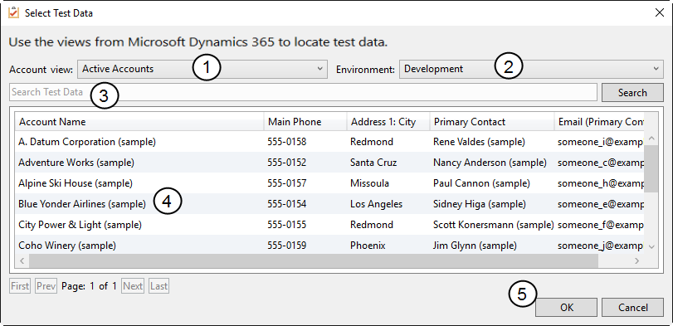Click Jim Glynn (sample) contact

pos(475,246)
